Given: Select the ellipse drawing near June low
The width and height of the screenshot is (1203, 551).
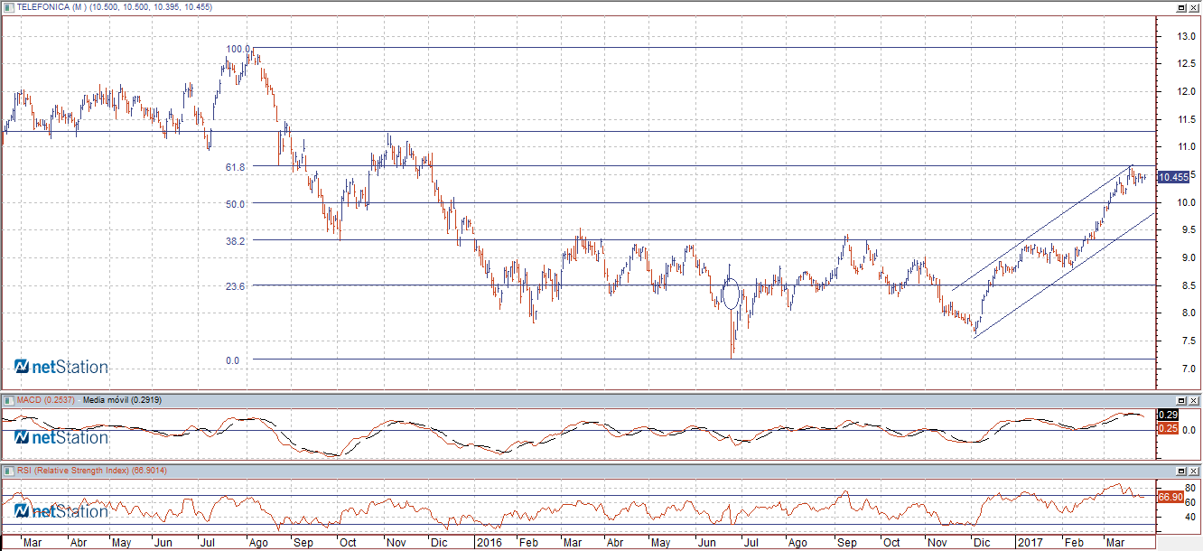Looking at the screenshot, I should (732, 294).
